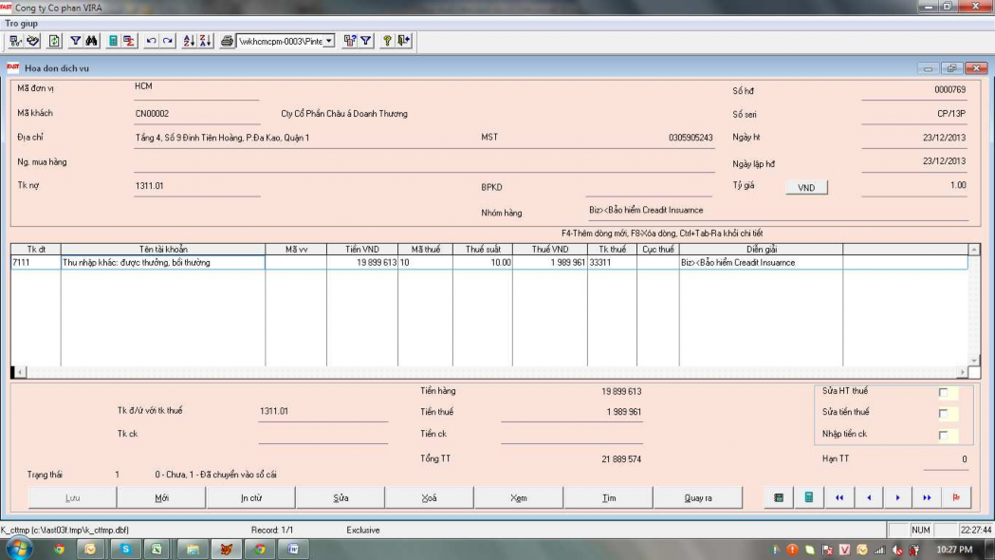Go to next record using right arrow

click(x=897, y=497)
